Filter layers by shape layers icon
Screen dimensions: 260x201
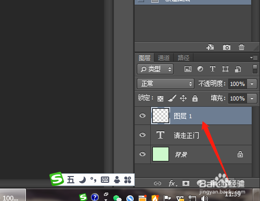pos(225,69)
